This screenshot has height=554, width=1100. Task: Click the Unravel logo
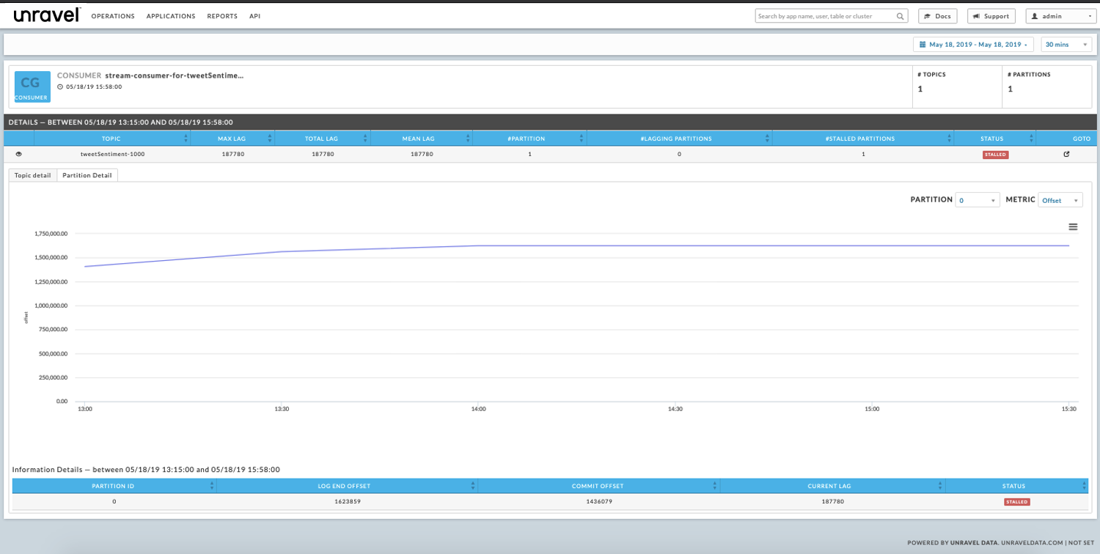click(x=46, y=15)
